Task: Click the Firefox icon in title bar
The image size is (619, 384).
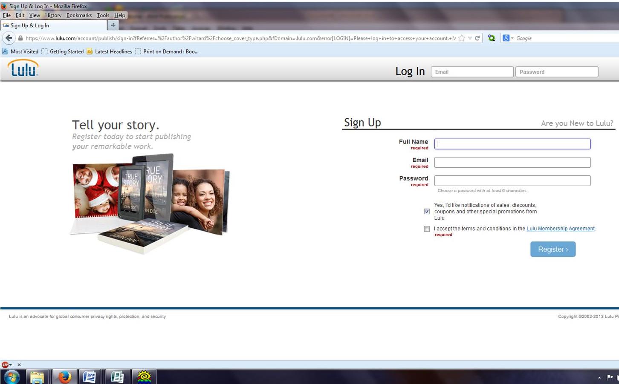Action: tap(4, 6)
